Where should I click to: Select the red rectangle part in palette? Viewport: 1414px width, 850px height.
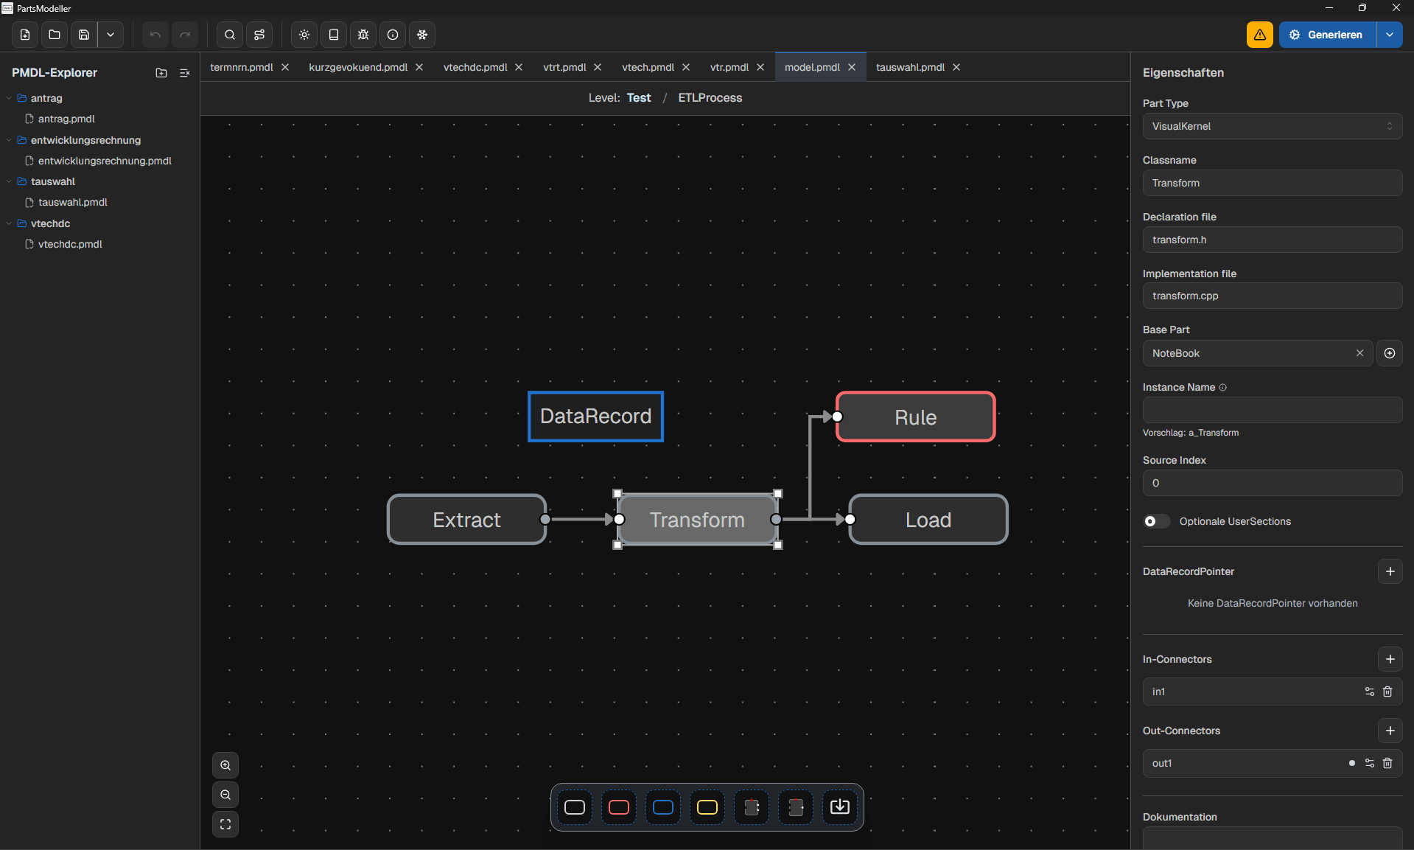tap(619, 807)
